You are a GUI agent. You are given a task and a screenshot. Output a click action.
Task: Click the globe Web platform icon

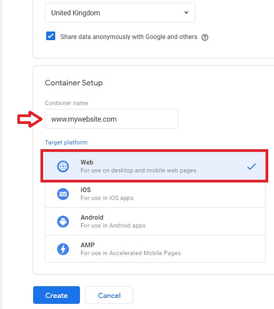[x=63, y=167]
